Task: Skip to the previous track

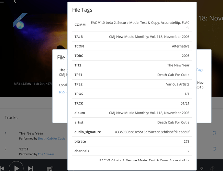Action: [x=2, y=169]
